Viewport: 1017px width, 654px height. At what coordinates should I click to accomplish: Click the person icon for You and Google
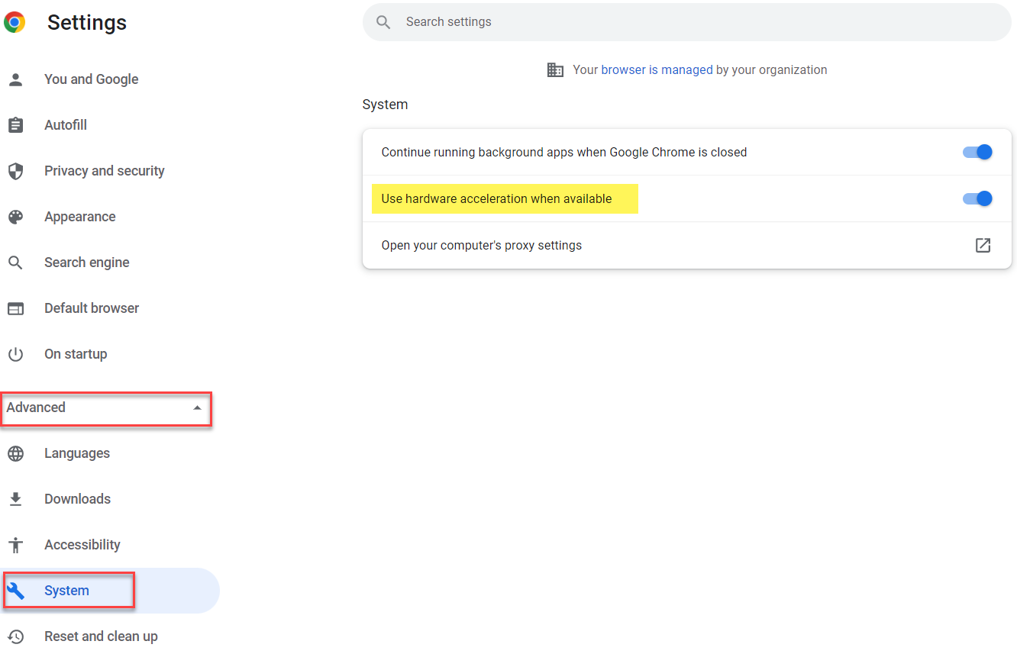15,79
